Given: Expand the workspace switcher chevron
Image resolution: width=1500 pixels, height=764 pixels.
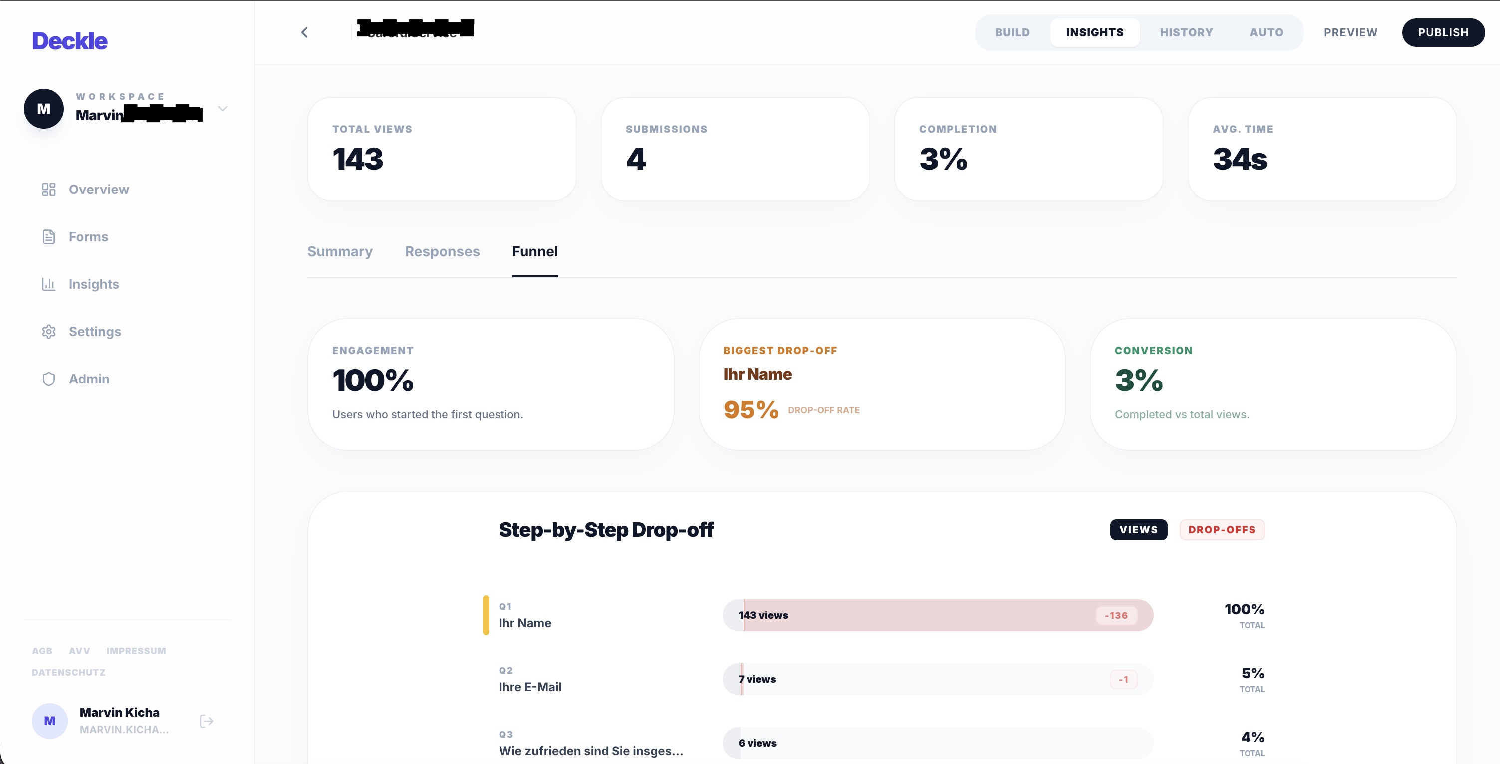Looking at the screenshot, I should (223, 109).
